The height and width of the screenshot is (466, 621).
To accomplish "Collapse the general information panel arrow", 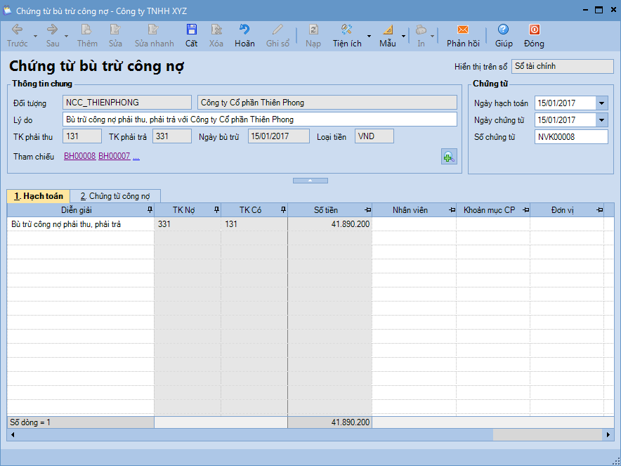I will pyautogui.click(x=310, y=181).
